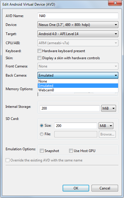Image resolution: width=124 pixels, height=198 pixels.
Task: Select Webcam0 as back camera
Action: coord(78,90)
